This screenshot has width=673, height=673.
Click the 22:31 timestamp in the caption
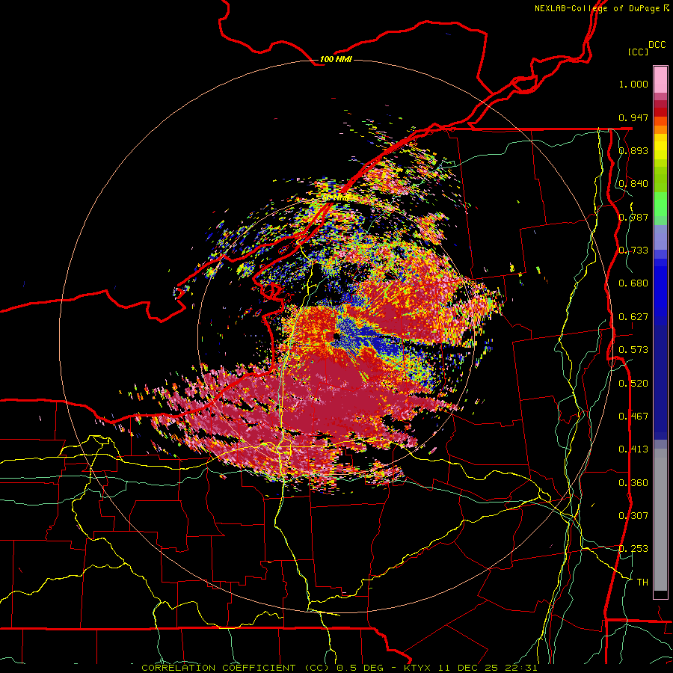click(522, 668)
